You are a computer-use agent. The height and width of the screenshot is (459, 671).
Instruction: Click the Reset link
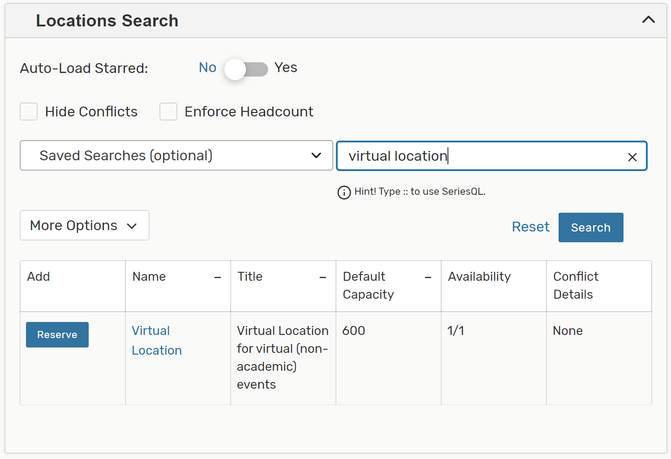530,227
